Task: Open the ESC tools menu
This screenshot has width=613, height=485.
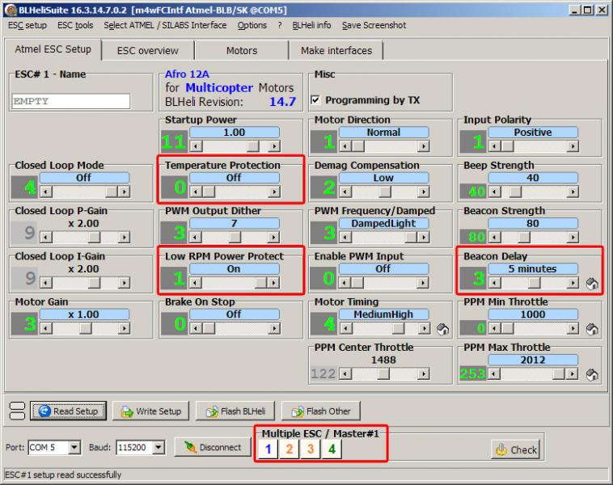Action: [x=75, y=25]
